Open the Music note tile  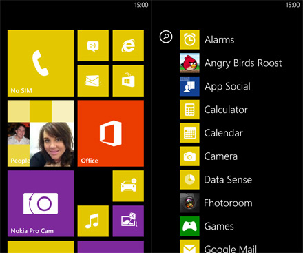pos(93,221)
